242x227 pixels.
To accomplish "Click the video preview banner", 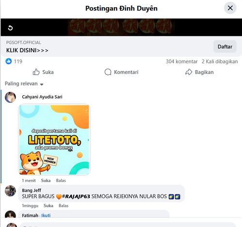I will [121, 27].
